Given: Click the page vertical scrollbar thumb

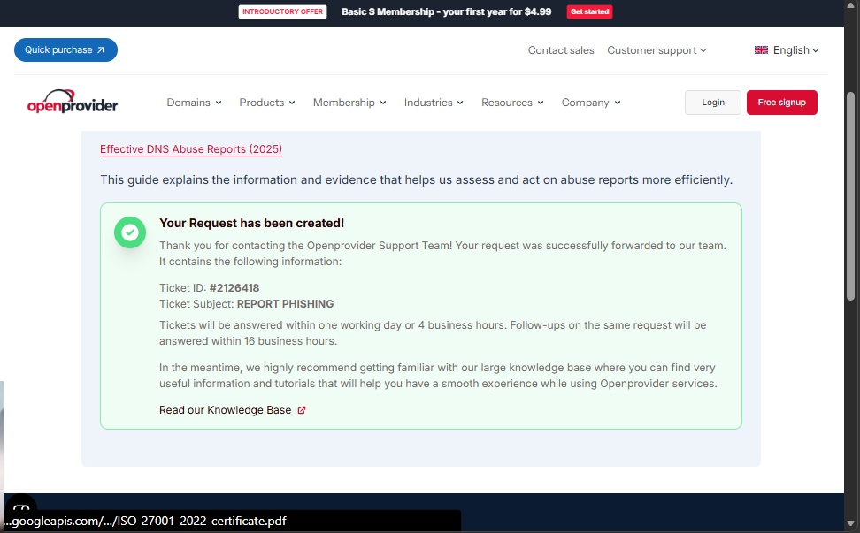Looking at the screenshot, I should pyautogui.click(x=850, y=195).
